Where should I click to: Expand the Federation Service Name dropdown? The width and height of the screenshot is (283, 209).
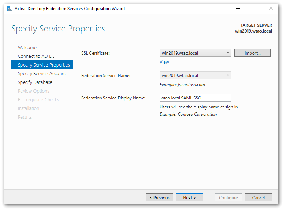pyautogui.click(x=195, y=76)
